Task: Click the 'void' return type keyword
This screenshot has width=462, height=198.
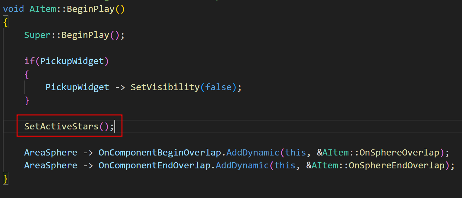Action: pyautogui.click(x=14, y=9)
